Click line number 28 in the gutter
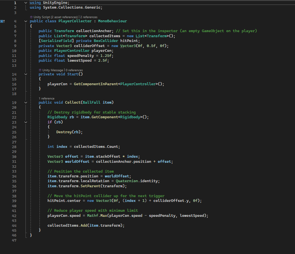 (x=14, y=147)
